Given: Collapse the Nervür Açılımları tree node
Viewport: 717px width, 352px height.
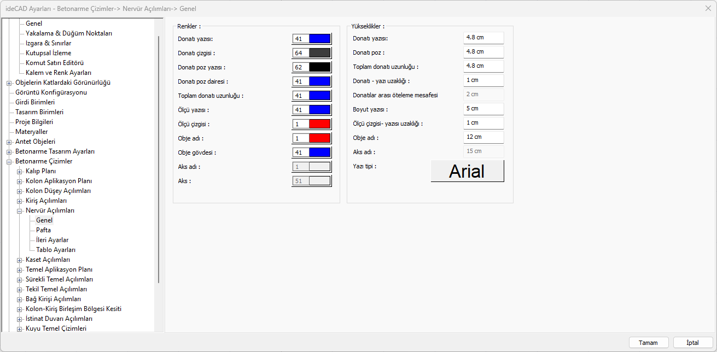Looking at the screenshot, I should pyautogui.click(x=20, y=210).
